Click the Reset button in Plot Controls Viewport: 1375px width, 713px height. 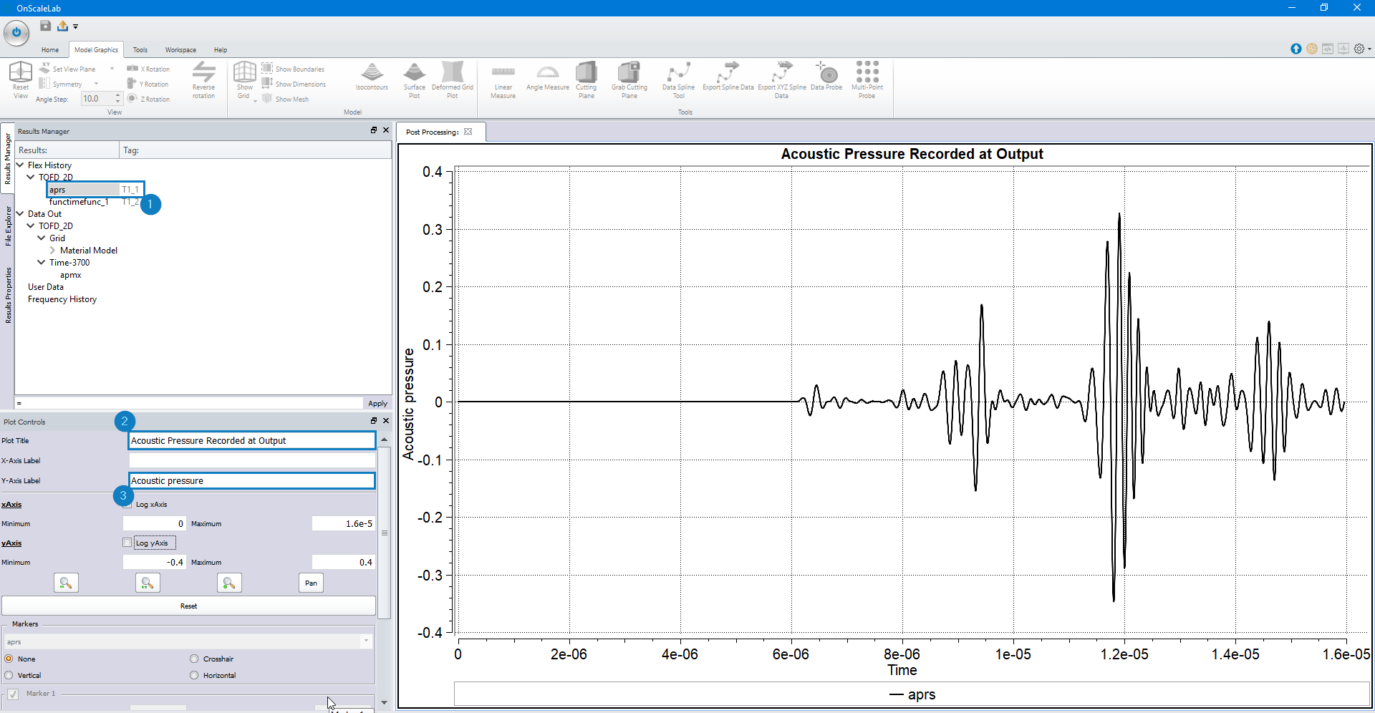[x=188, y=606]
